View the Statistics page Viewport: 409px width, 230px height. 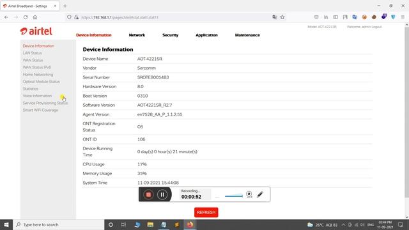point(30,89)
